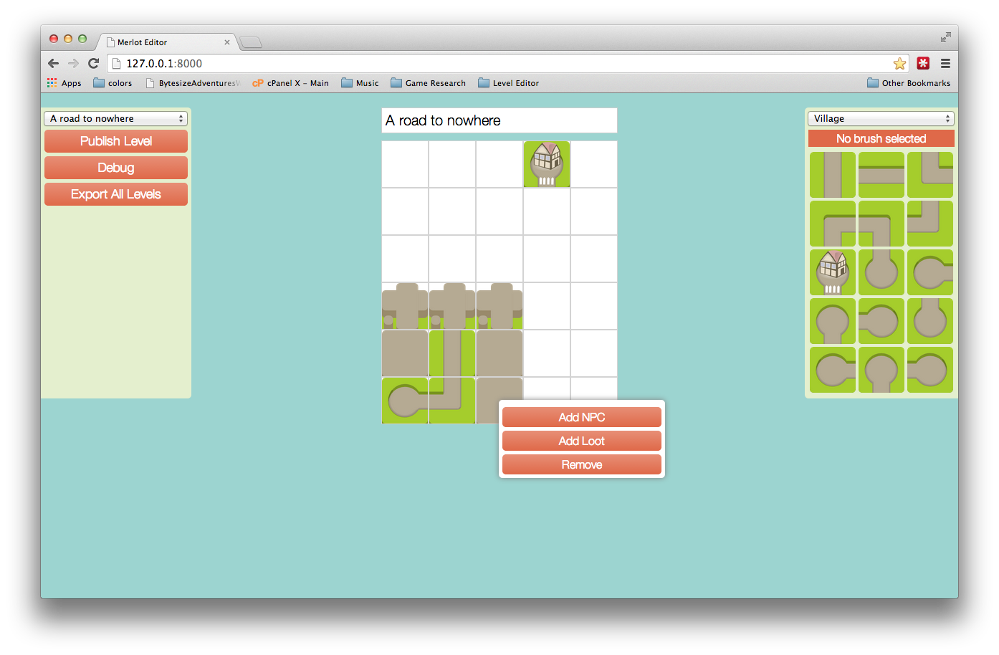Select the vertical road tile brush

(833, 175)
